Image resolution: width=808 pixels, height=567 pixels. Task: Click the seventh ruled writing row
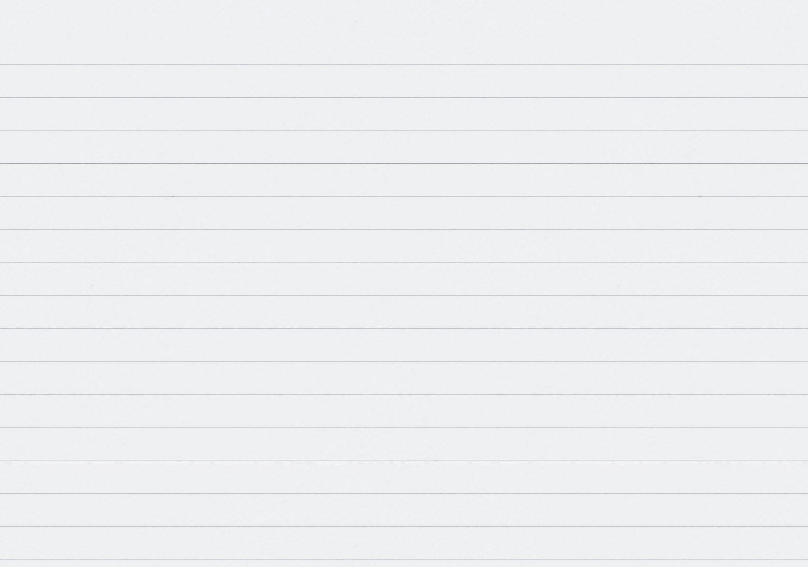pyautogui.click(x=404, y=279)
